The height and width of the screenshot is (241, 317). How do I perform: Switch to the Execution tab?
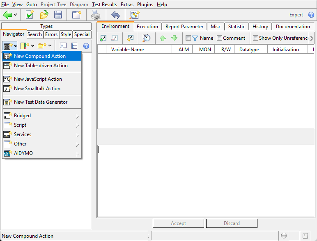click(x=147, y=27)
